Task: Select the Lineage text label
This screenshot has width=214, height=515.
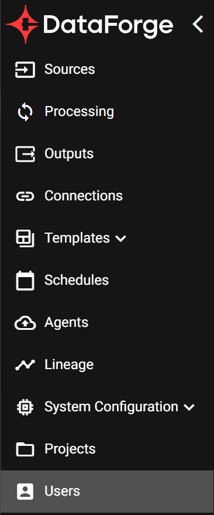Action: (69, 365)
